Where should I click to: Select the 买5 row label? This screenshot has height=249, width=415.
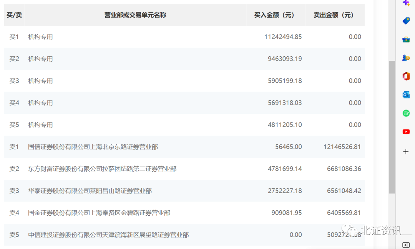click(14, 125)
